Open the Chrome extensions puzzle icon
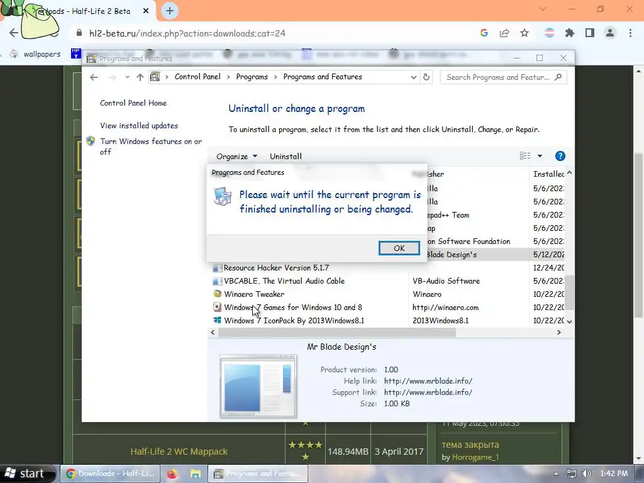 570,33
